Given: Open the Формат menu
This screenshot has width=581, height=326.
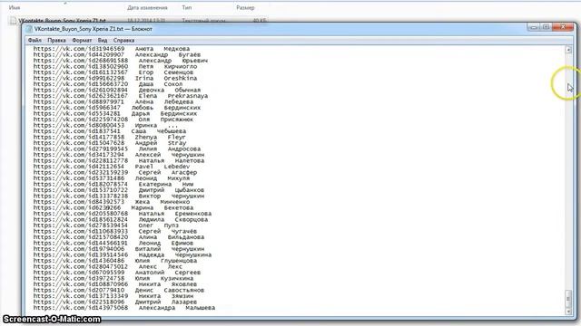Looking at the screenshot, I should pos(82,40).
